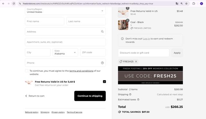Click the address search magnifier icon
This screenshot has height=119, width=206.
click(x=102, y=32)
